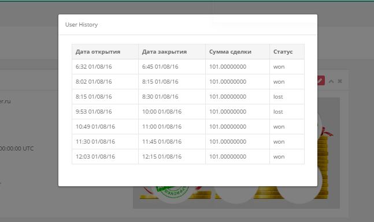The width and height of the screenshot is (374, 222).
Task: Click close date '12:15 01/08/16'
Action: [x=162, y=157]
